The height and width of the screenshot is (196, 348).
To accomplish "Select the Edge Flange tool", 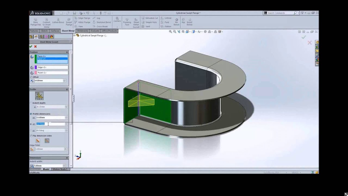I will (x=82, y=18).
